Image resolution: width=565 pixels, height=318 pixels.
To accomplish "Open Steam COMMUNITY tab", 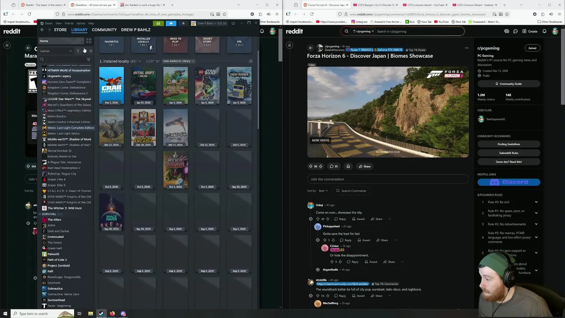I will click(104, 30).
